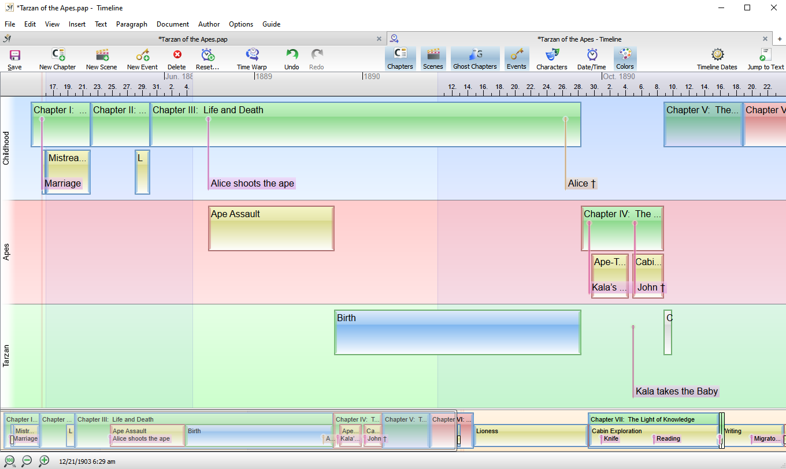Close the Timeline tab

[x=765, y=39]
